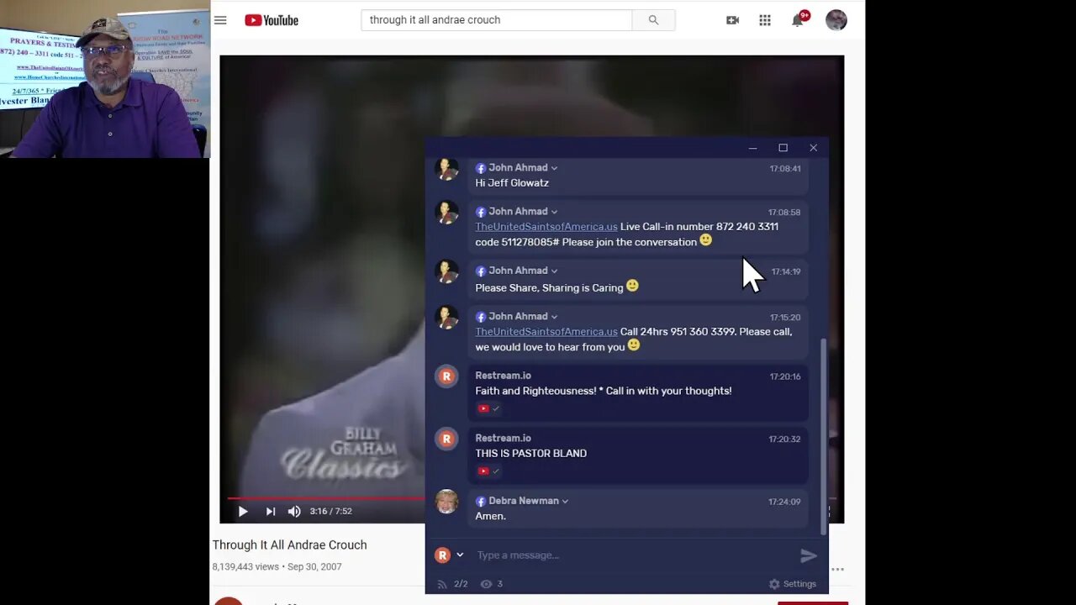The width and height of the screenshot is (1076, 605).
Task: Click Facebook icon beside Debra Newman
Action: click(481, 502)
